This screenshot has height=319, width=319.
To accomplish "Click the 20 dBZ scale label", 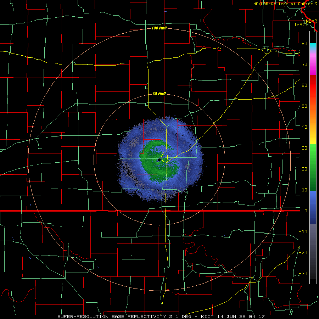I will pos(304,169).
